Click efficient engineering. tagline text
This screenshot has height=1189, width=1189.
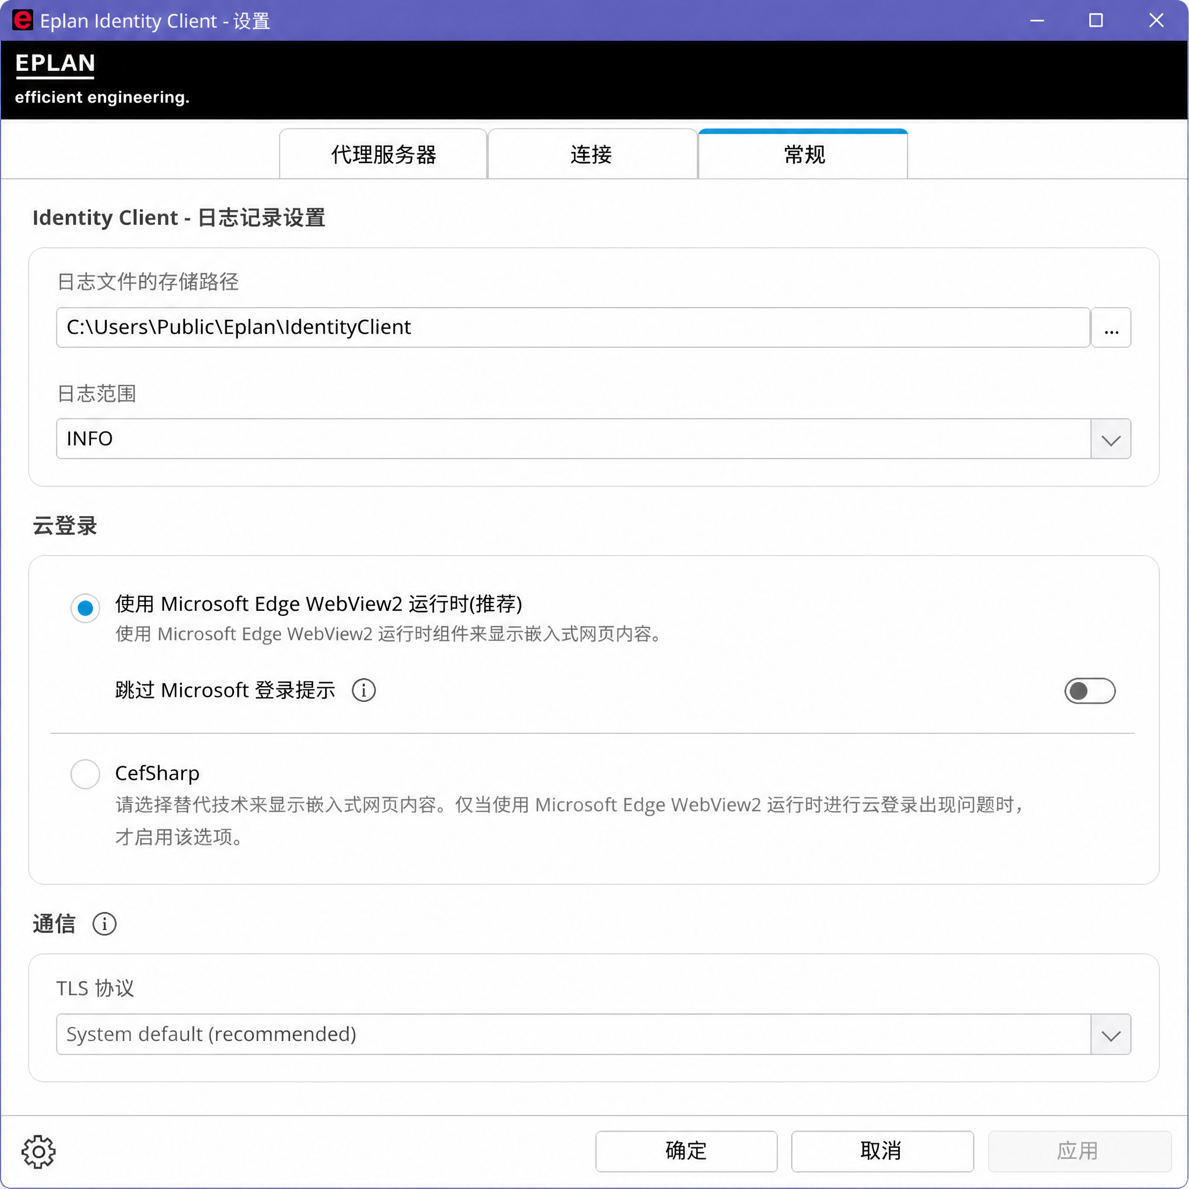pos(102,97)
